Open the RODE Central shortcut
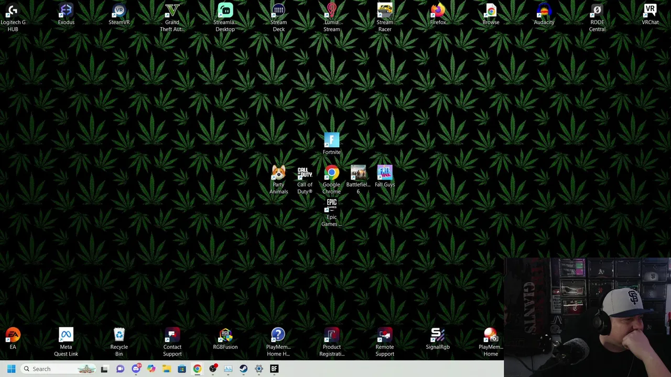This screenshot has width=671, height=377. 597,17
